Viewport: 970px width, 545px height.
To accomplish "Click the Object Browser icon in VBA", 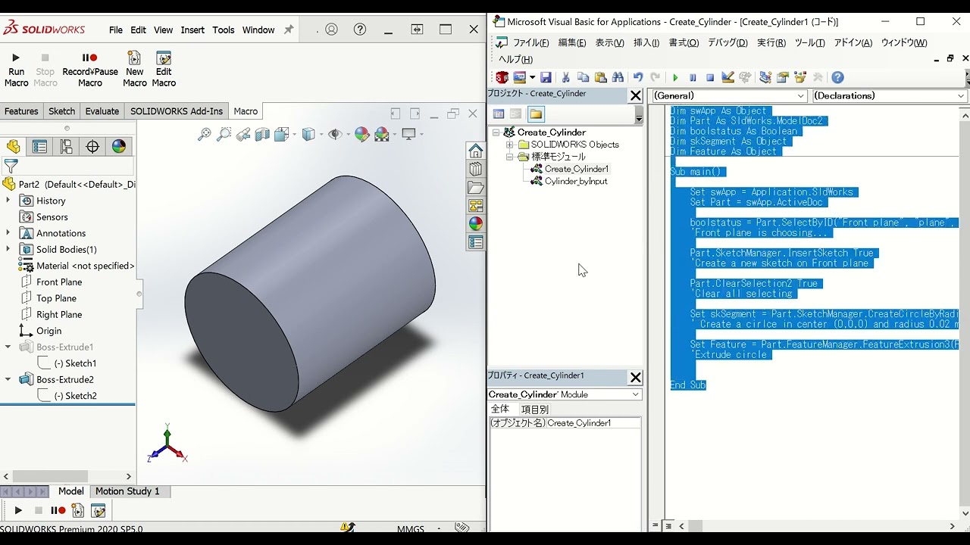I will tap(800, 77).
